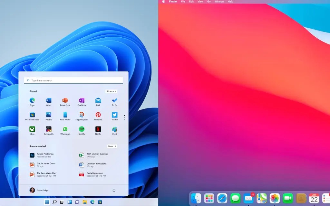Viewport: 330px width, 206px height.
Task: Open Rental Agreement PDF
Action: tap(92, 174)
